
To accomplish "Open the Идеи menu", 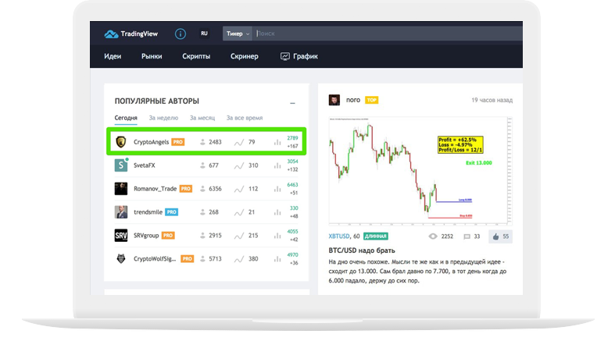I will [113, 56].
